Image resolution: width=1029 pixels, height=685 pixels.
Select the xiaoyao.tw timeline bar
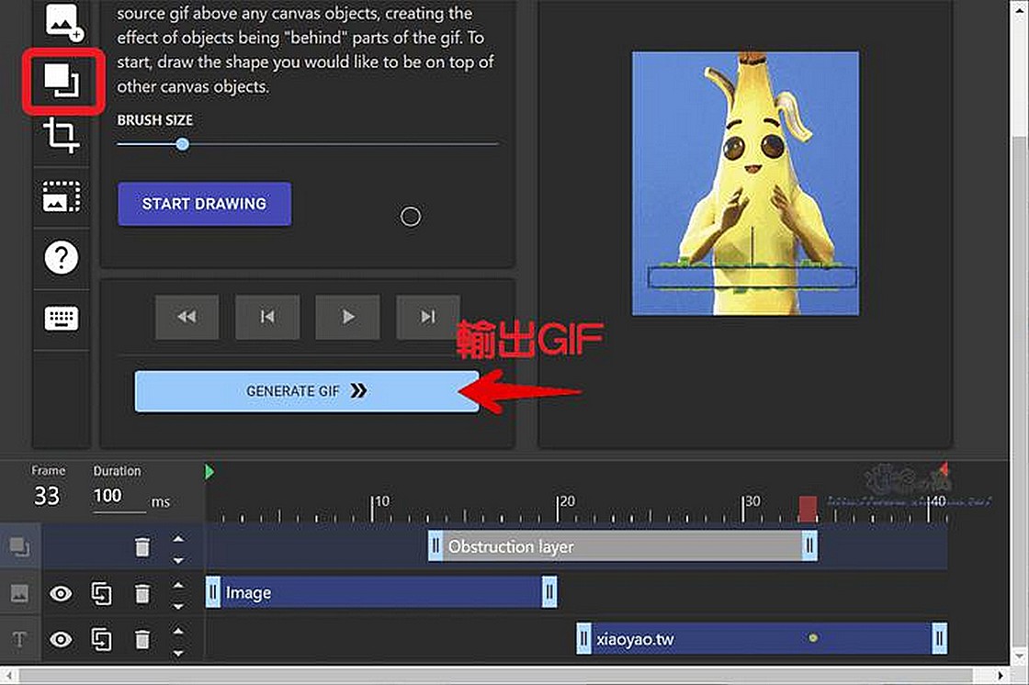coord(762,638)
